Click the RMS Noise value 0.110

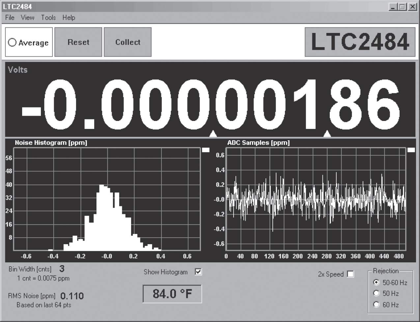coord(72,296)
